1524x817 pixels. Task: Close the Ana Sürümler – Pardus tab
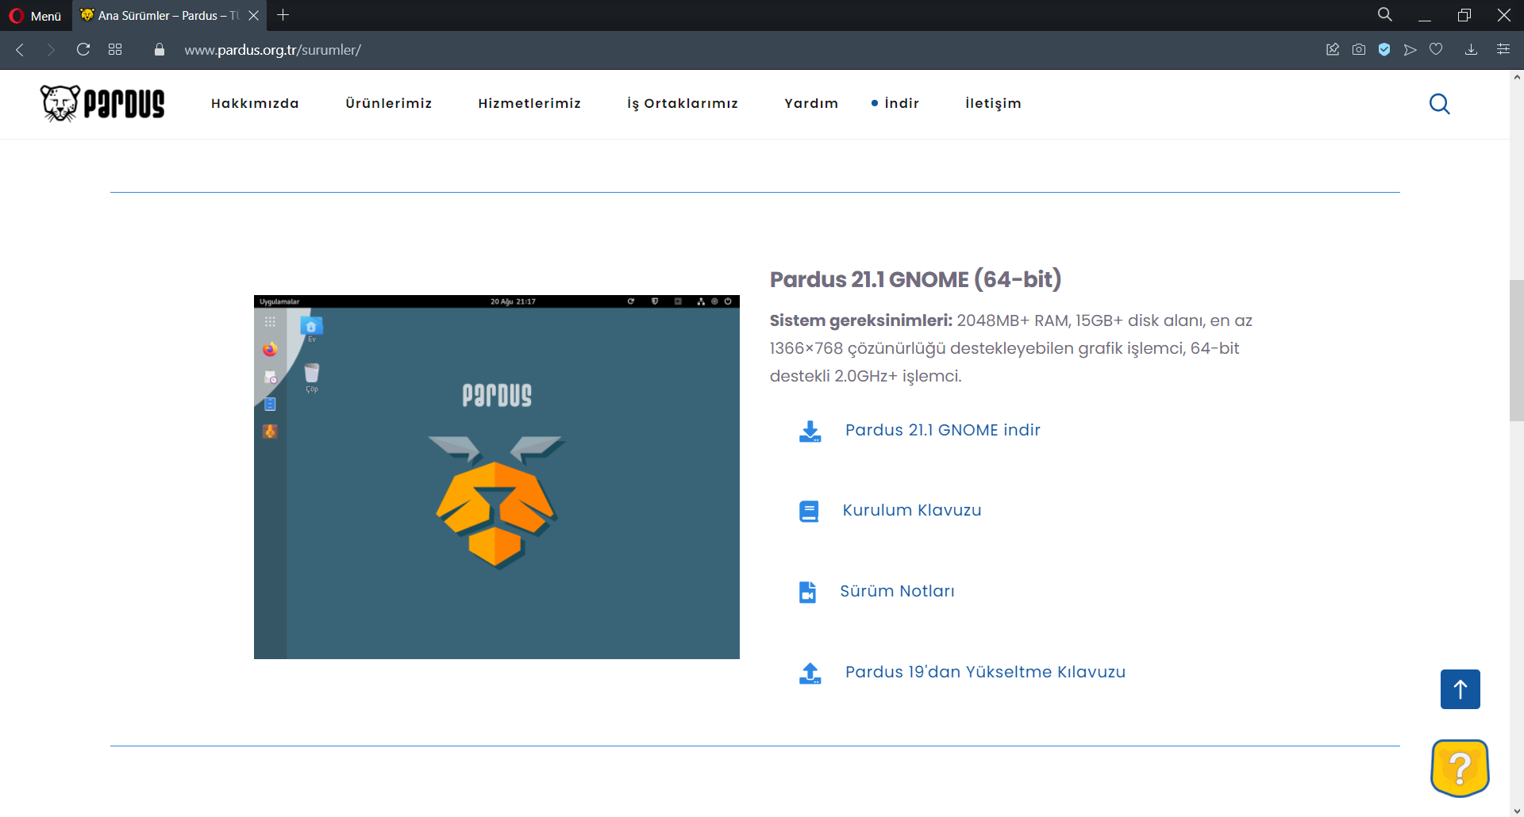pos(254,15)
